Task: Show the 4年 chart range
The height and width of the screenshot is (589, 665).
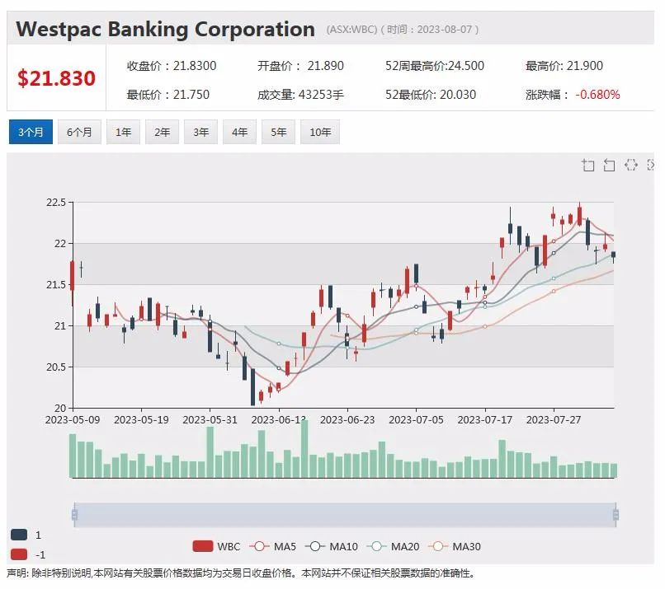Action: 239,132
